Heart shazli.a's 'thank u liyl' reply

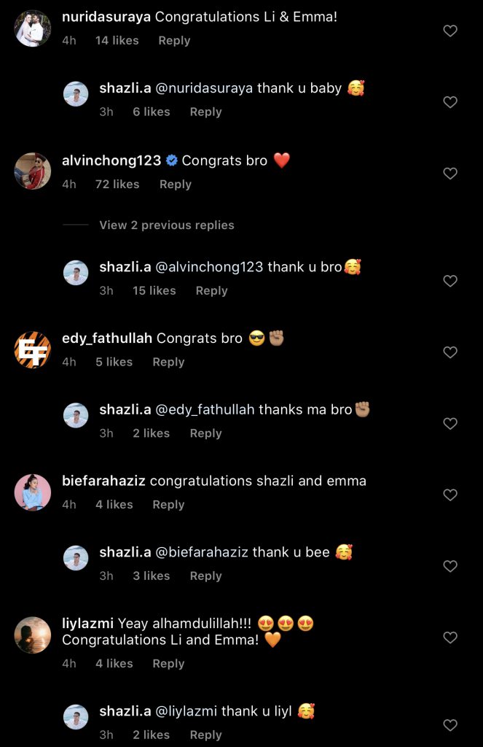coord(450,725)
